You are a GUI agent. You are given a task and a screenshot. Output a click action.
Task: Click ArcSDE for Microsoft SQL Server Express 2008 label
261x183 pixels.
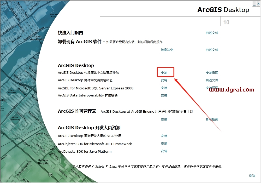(x=96, y=88)
